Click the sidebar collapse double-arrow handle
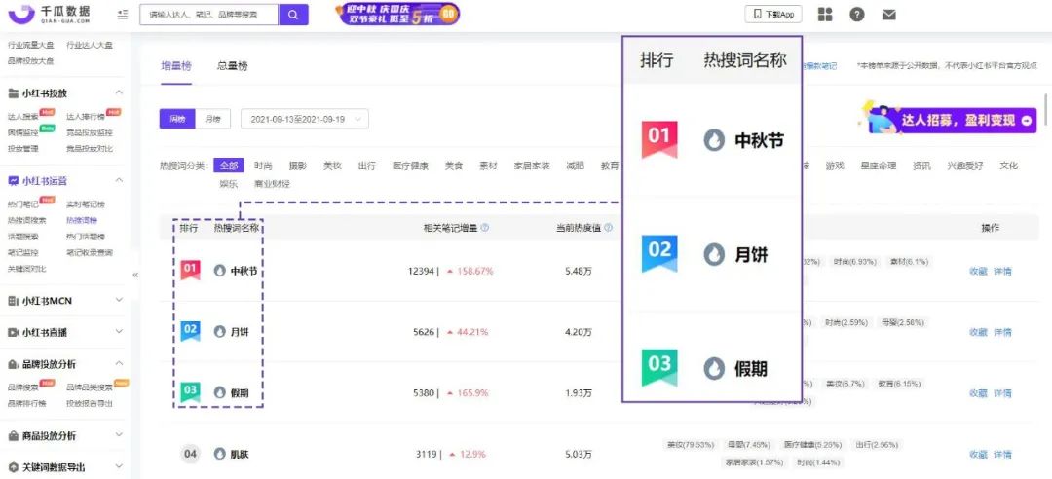This screenshot has height=479, width=1052. (x=135, y=275)
